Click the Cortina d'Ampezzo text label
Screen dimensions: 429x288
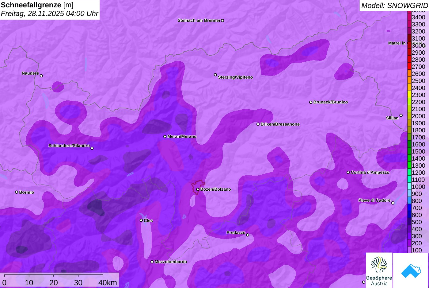tap(370, 173)
